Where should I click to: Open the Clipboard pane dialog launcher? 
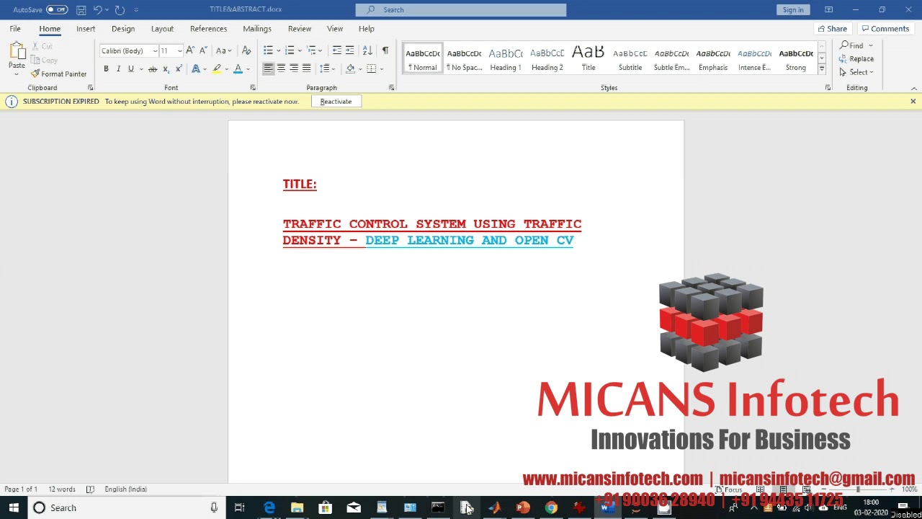[x=90, y=88]
